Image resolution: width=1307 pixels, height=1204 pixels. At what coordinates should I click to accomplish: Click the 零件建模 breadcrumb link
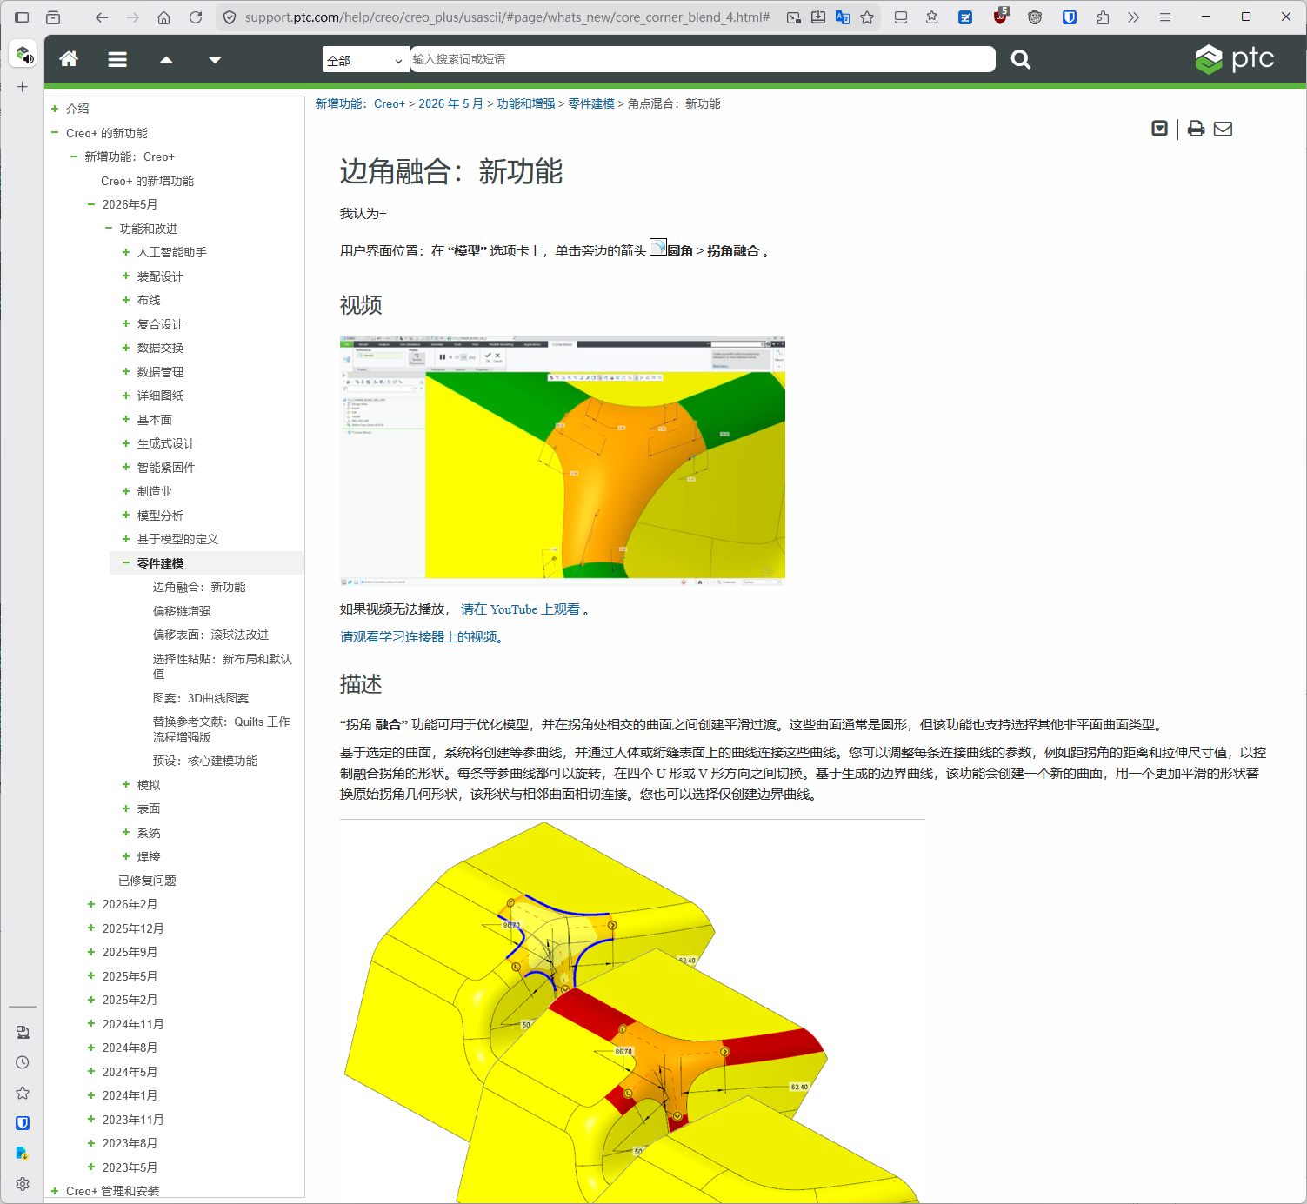click(591, 103)
